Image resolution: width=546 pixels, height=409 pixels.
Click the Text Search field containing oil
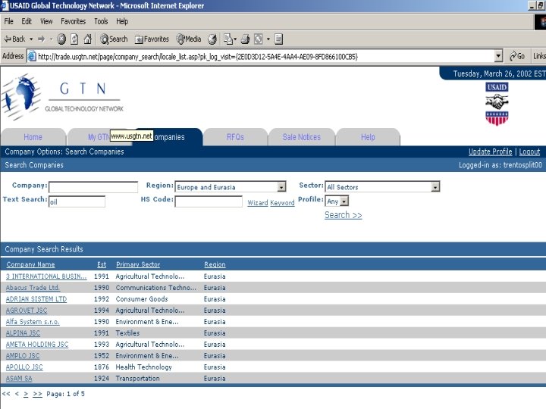77,201
